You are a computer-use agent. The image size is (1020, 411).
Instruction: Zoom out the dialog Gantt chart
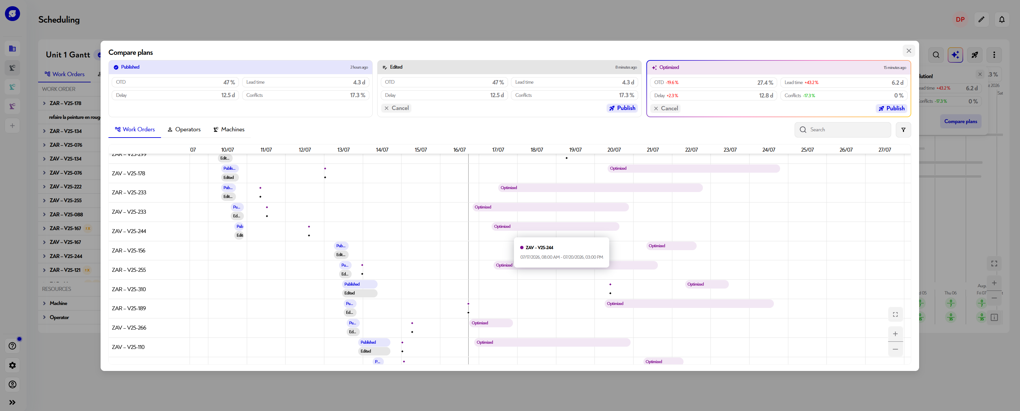tap(895, 349)
